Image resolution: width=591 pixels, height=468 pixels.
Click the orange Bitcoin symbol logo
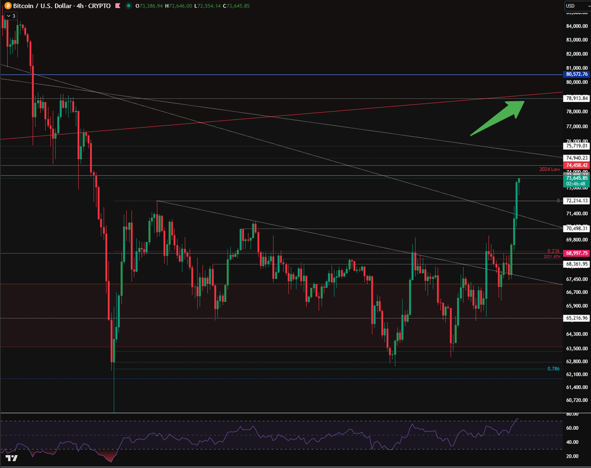point(7,6)
